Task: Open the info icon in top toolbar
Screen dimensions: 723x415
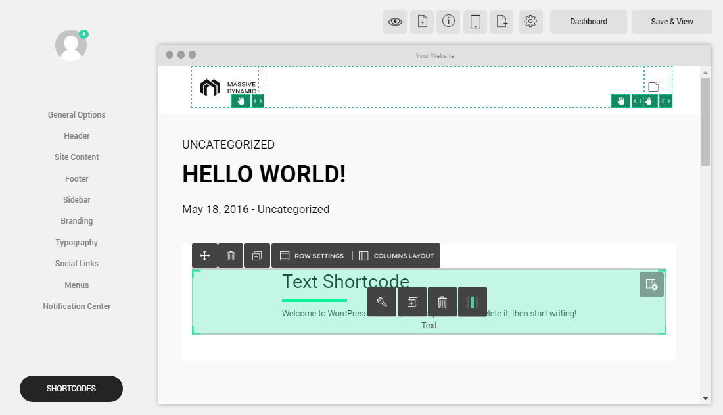Action: (449, 21)
